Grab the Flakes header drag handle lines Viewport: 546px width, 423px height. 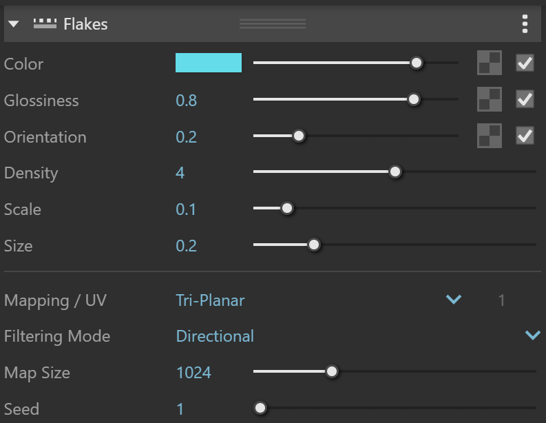click(x=273, y=23)
